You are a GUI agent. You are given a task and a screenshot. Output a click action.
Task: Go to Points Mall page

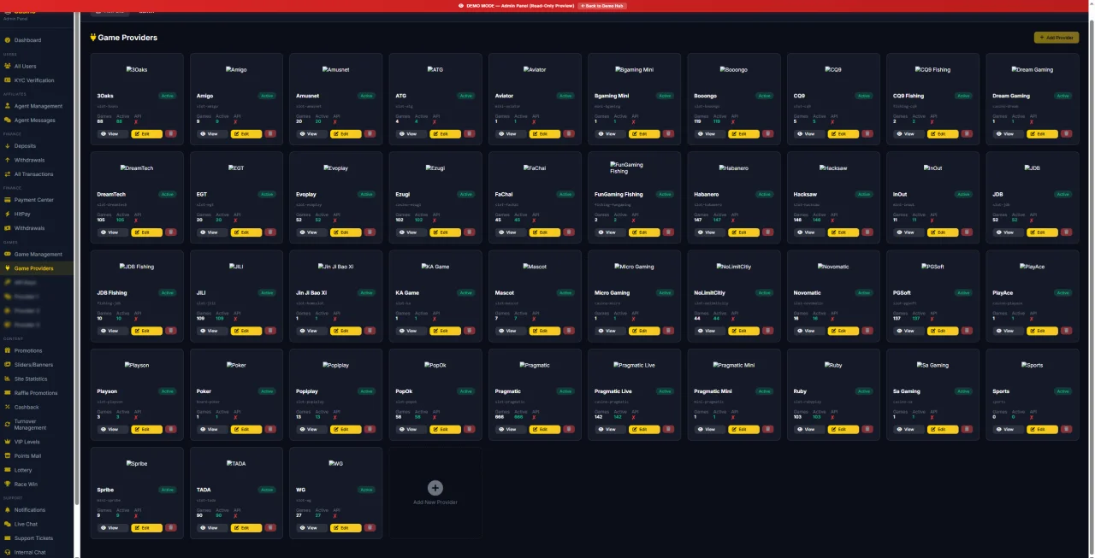(x=38, y=456)
